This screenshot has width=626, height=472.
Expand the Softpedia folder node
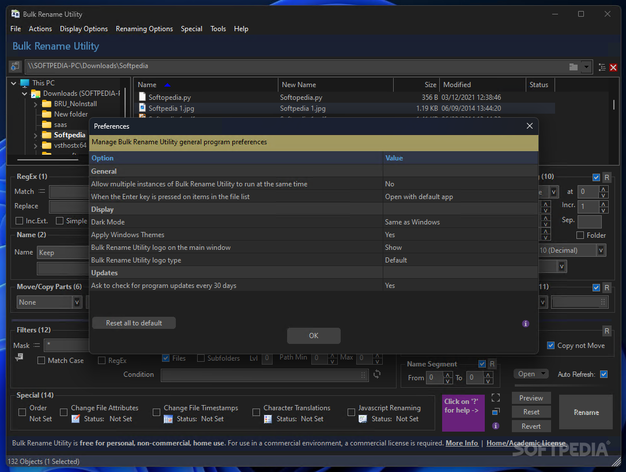(36, 136)
